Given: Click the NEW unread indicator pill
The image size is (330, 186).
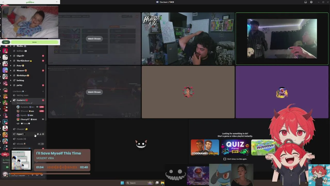Looking at the screenshot, I should pyautogui.click(x=5, y=154).
